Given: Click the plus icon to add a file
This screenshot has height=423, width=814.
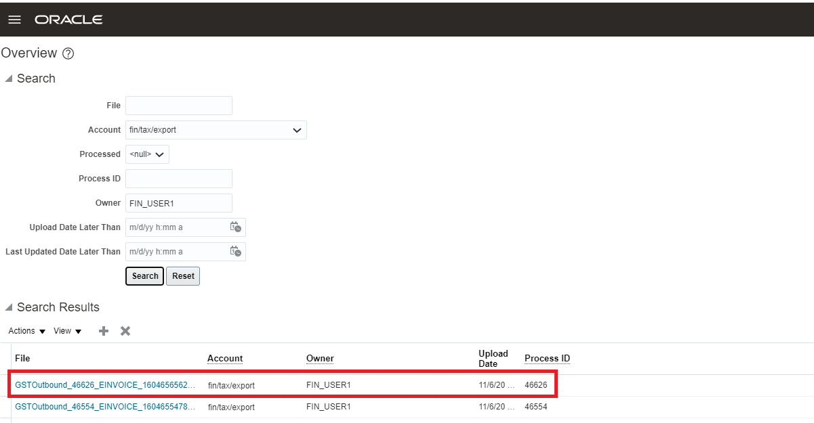Looking at the screenshot, I should (104, 331).
